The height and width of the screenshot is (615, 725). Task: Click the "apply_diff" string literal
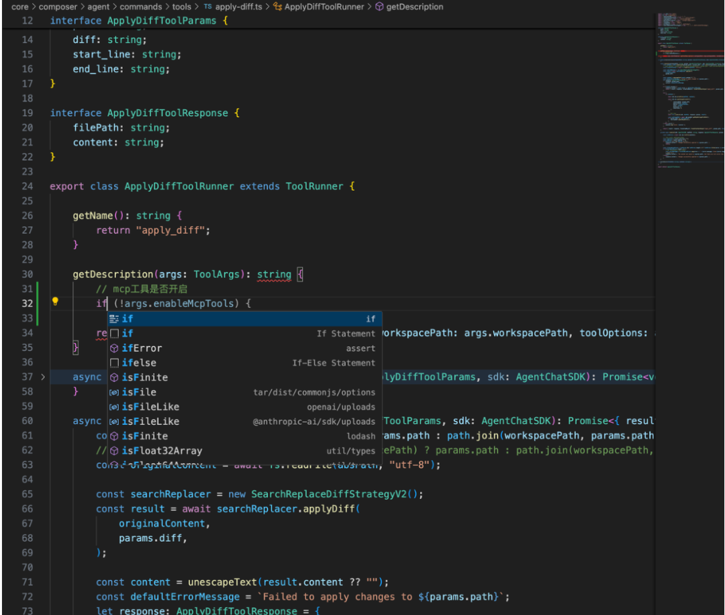pos(171,230)
